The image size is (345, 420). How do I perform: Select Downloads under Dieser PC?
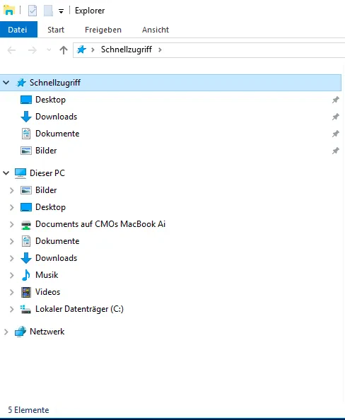tap(57, 258)
